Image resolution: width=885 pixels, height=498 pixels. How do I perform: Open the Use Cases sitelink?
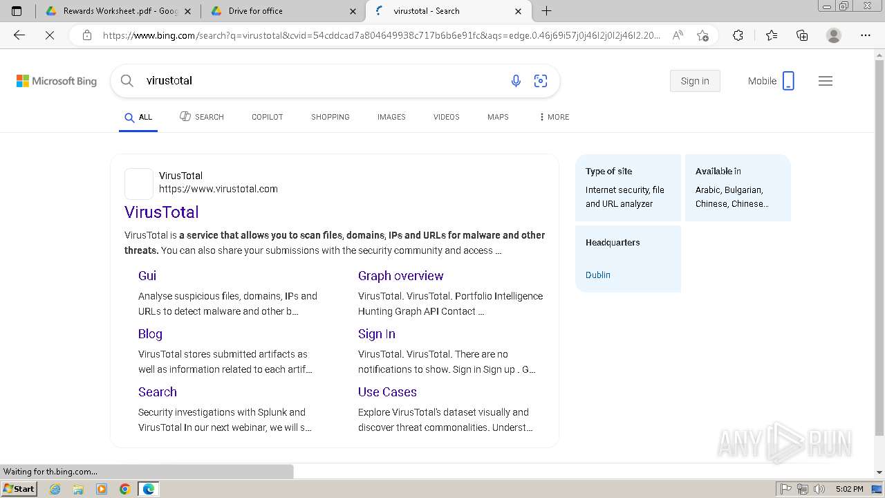(x=387, y=392)
